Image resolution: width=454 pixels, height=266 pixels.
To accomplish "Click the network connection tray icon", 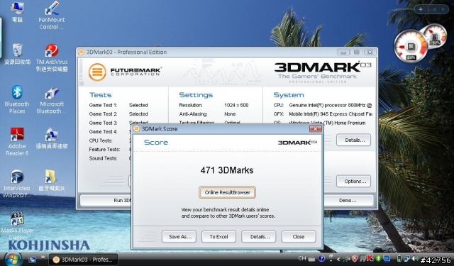I will (406, 258).
